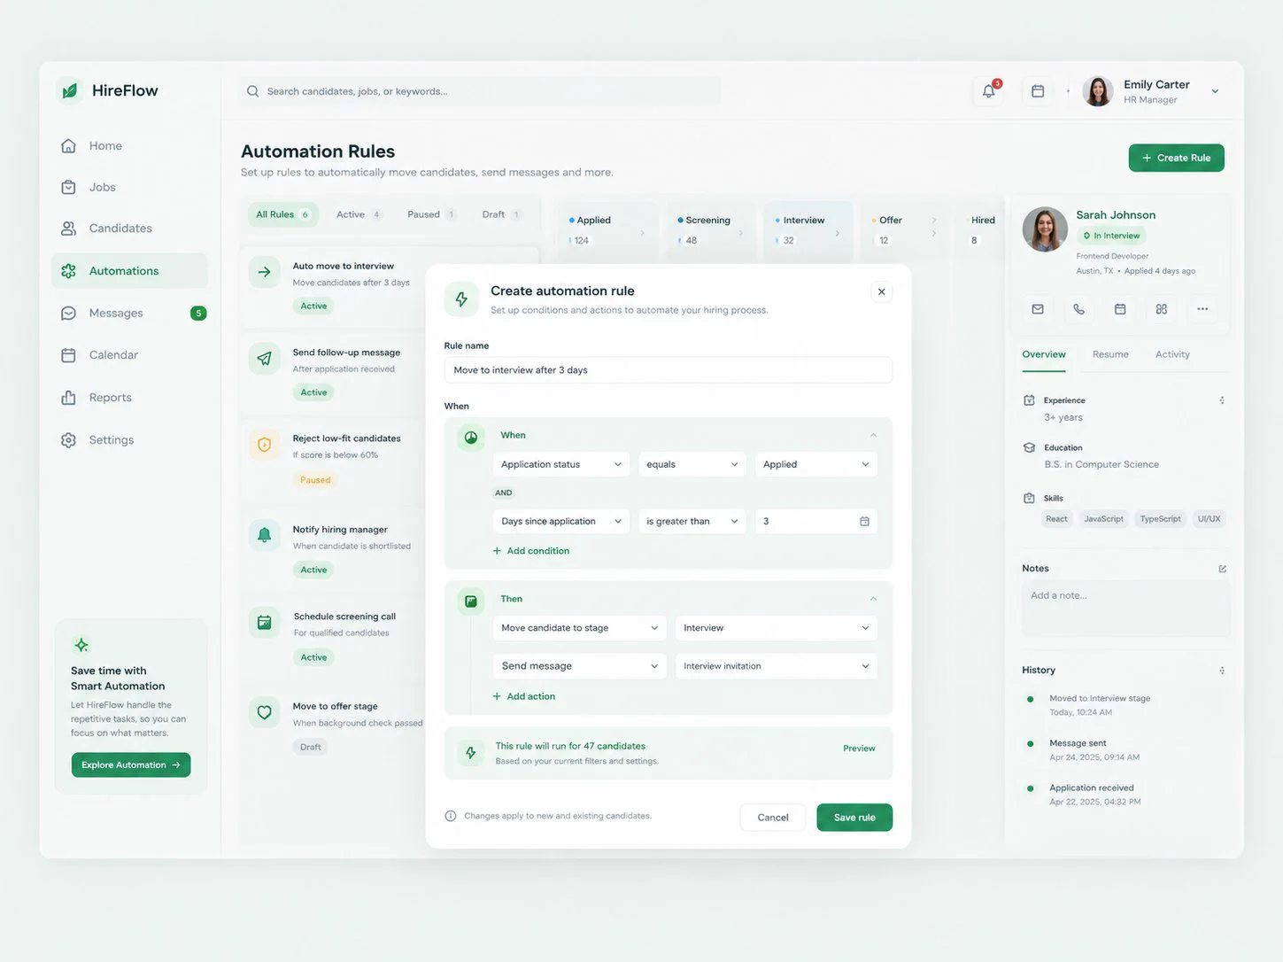
Task: Click the calendar icon in the days value field
Action: point(864,522)
